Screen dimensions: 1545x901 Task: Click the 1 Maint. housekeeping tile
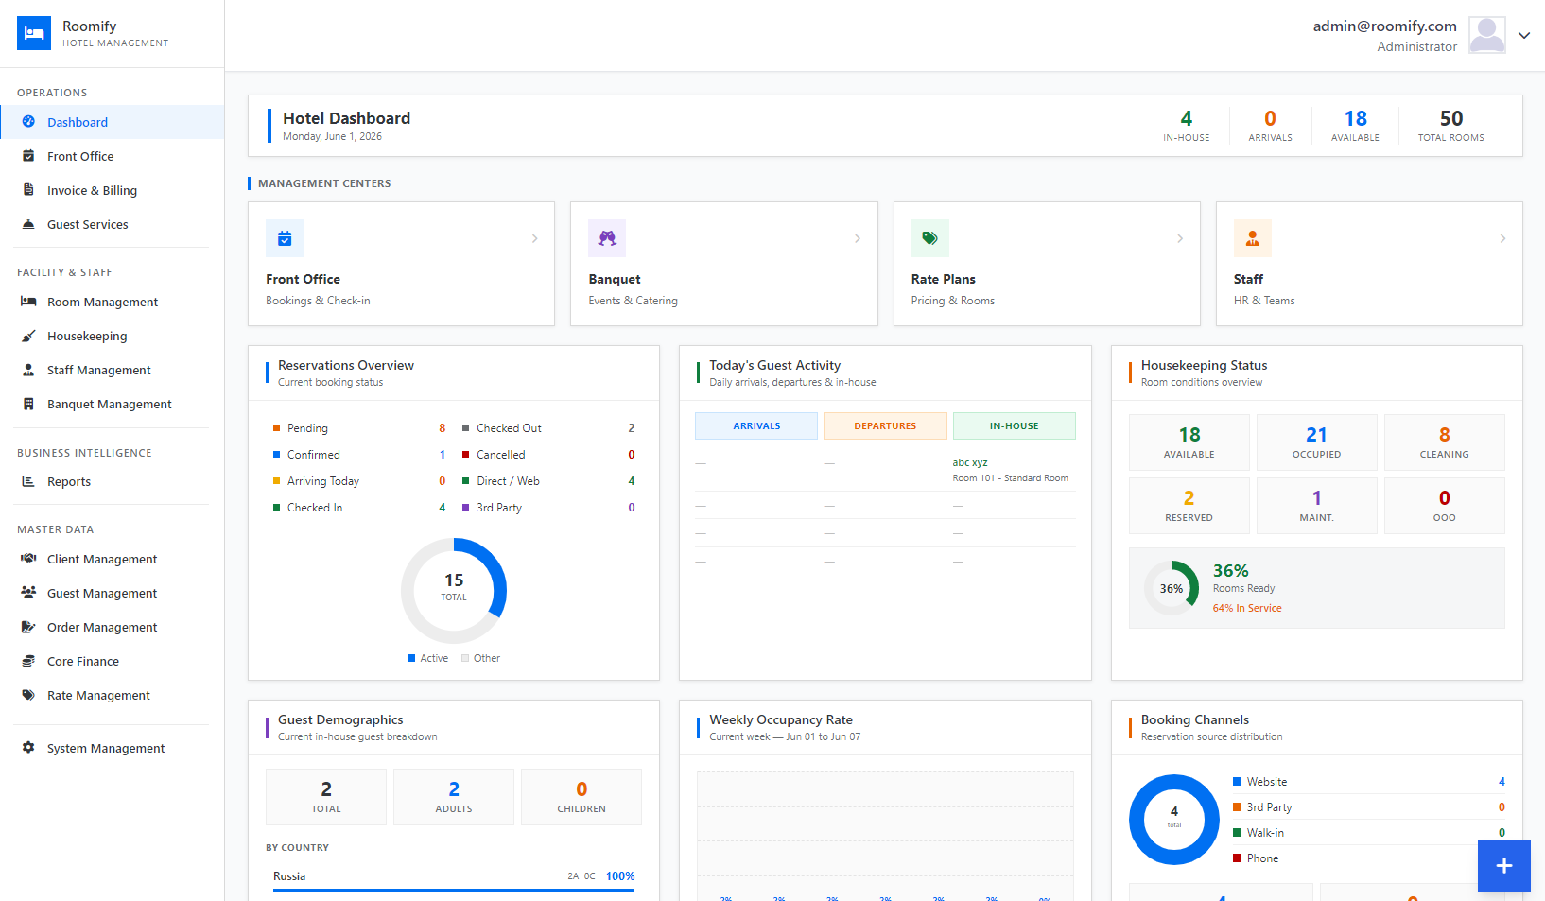(x=1317, y=506)
